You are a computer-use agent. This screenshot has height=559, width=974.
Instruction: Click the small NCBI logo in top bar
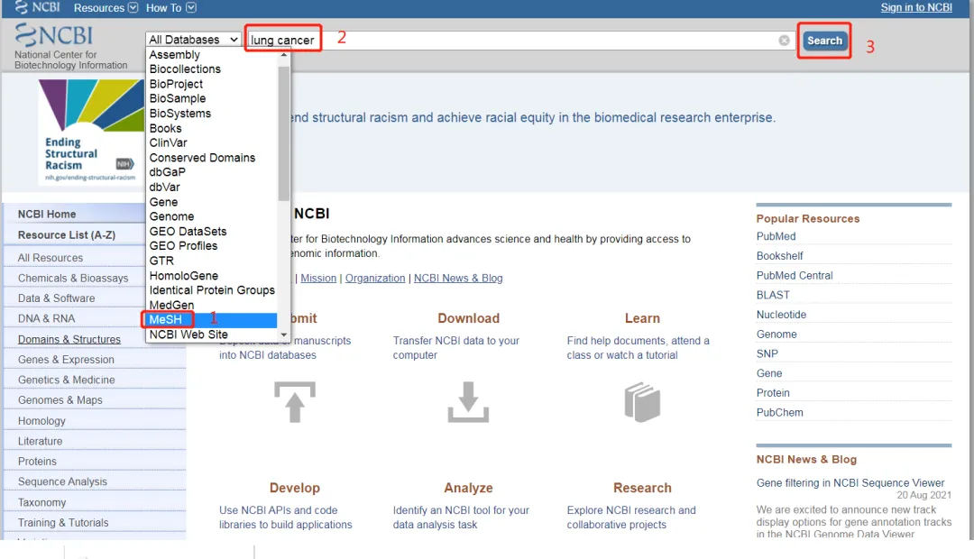(x=37, y=7)
